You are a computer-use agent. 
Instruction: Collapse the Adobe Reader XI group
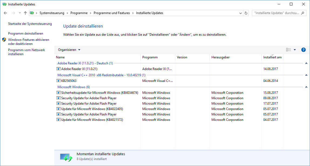coord(306,63)
